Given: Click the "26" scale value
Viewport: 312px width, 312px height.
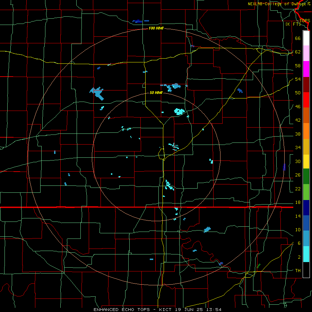Looking at the screenshot, I should 298,175.
